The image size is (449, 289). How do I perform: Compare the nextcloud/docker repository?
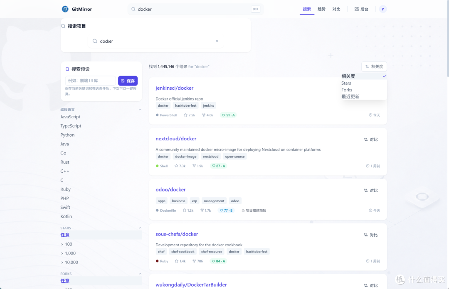click(x=371, y=140)
